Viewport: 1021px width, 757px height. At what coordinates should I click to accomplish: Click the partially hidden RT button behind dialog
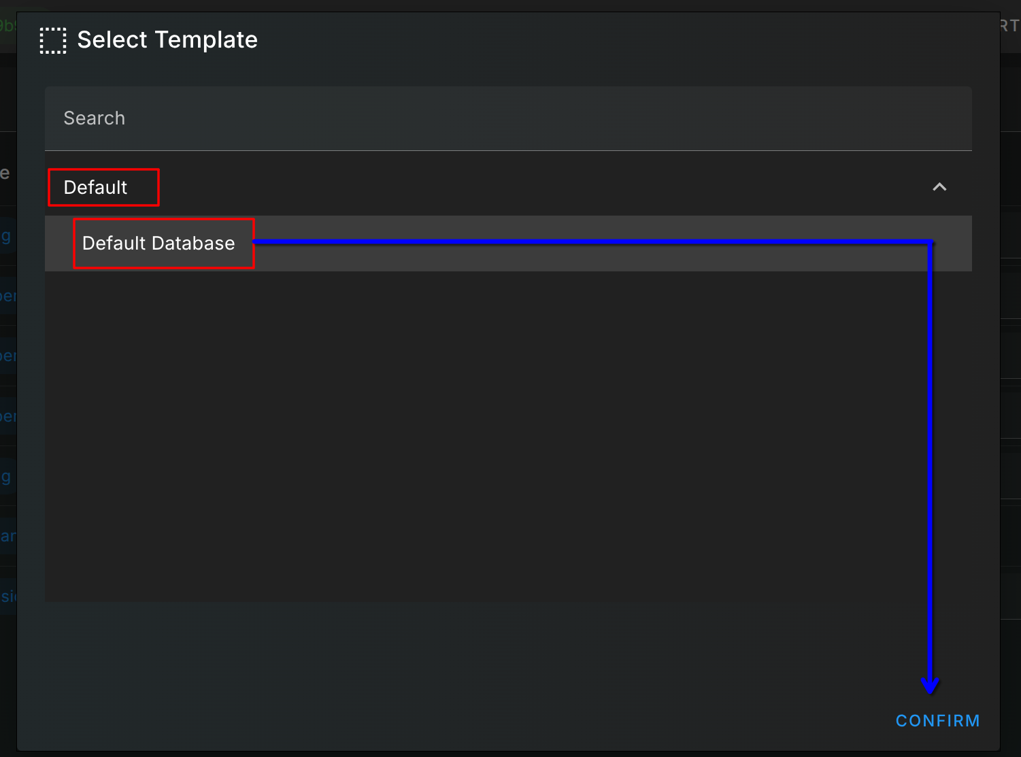coord(1009,26)
